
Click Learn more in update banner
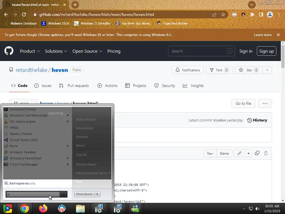tap(263, 35)
